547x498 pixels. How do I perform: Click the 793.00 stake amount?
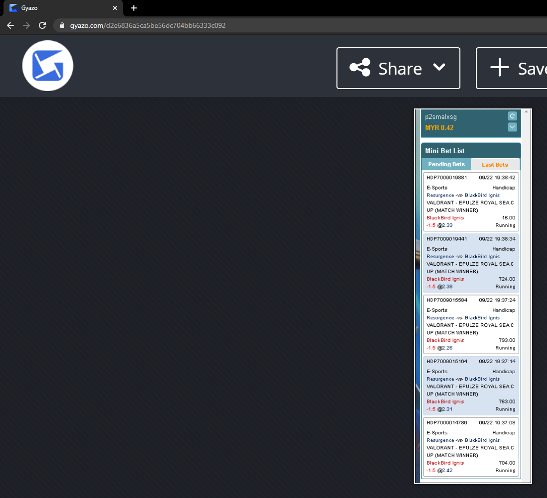click(507, 340)
